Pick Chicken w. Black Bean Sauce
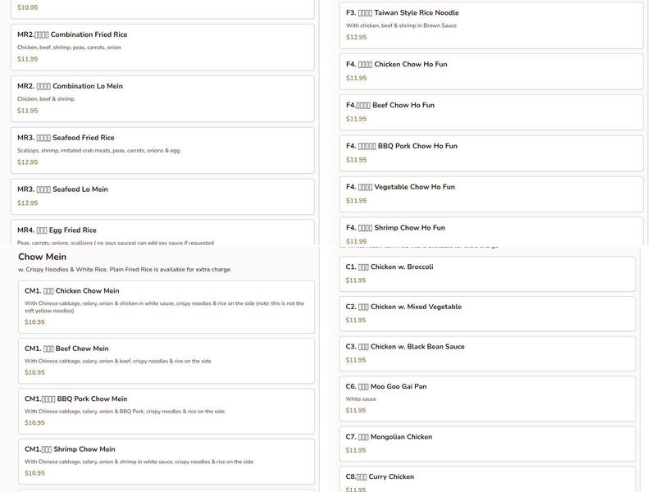 point(487,353)
